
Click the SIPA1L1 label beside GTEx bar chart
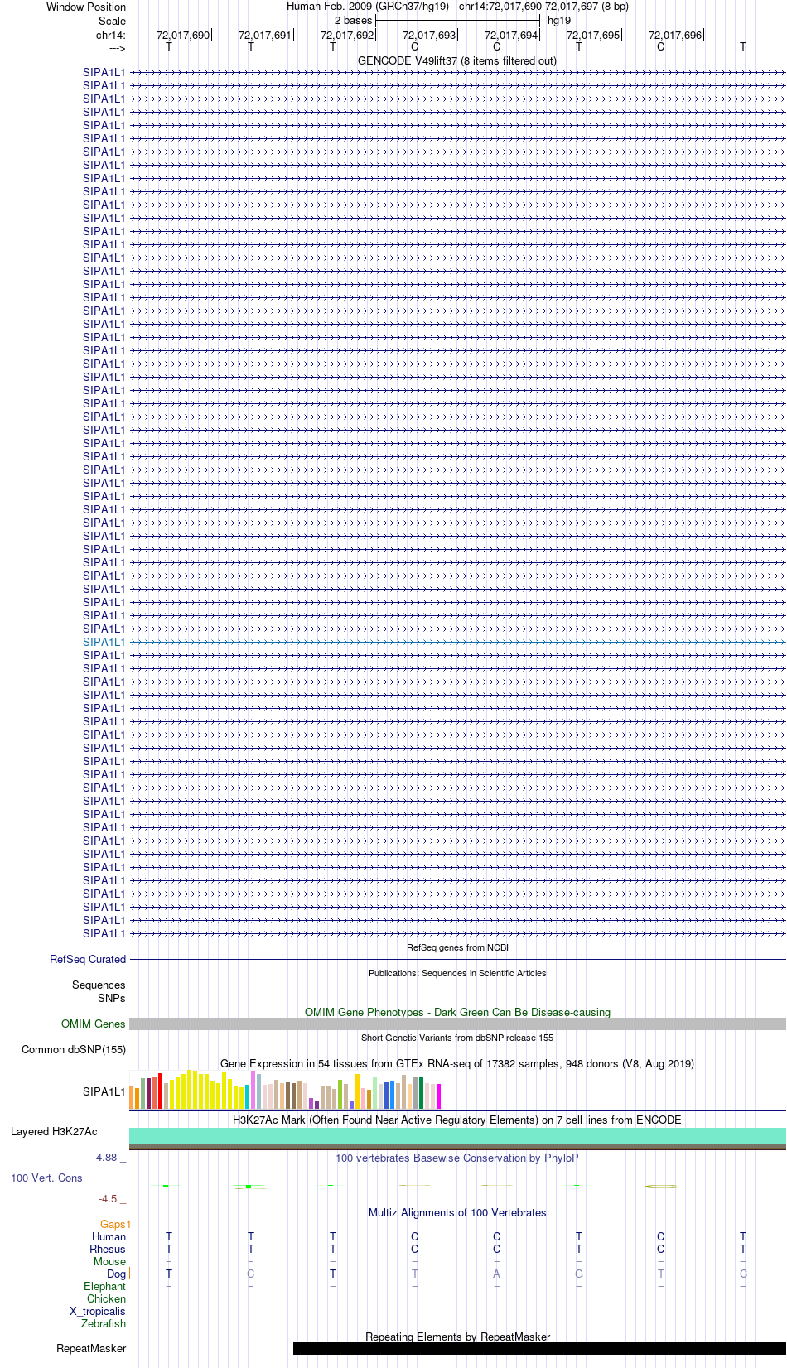(x=104, y=1091)
